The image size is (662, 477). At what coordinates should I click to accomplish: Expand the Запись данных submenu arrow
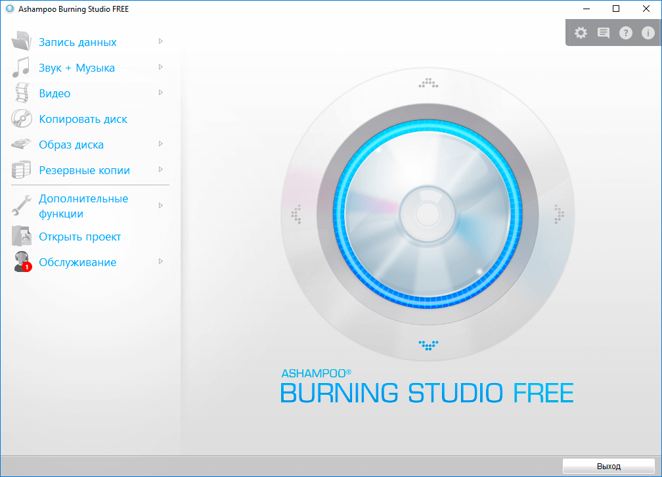[x=160, y=41]
